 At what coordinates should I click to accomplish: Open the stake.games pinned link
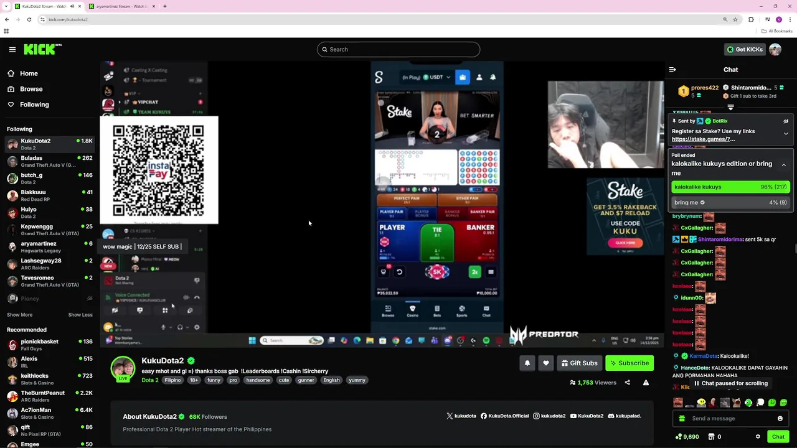pos(703,139)
